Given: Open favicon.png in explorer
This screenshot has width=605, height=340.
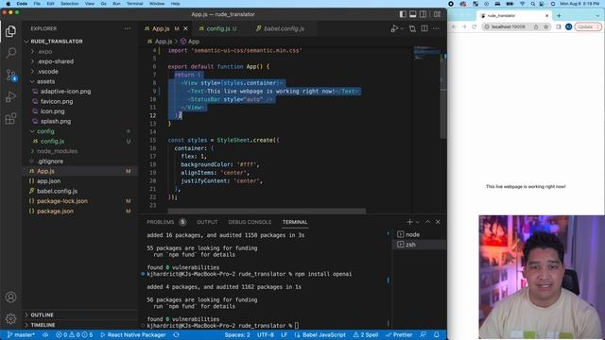Looking at the screenshot, I should 57,101.
